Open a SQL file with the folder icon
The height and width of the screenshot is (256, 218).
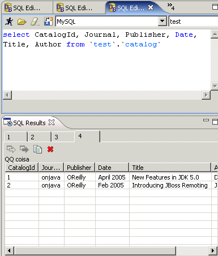coord(22,22)
